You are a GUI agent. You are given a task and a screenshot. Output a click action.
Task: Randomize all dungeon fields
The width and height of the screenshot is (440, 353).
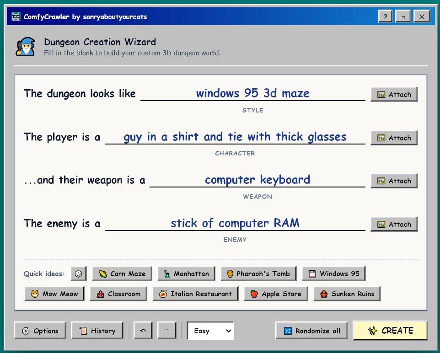[x=311, y=331]
